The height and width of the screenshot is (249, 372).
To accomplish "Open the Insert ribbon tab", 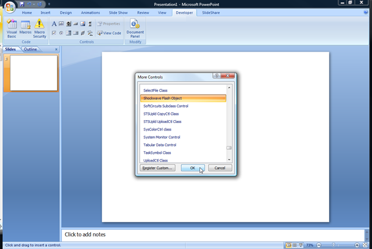I will click(x=45, y=13).
